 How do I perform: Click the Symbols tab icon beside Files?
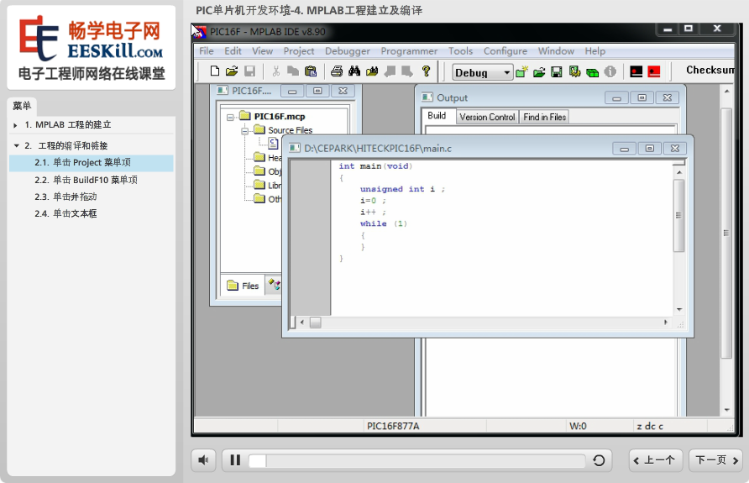click(x=274, y=285)
